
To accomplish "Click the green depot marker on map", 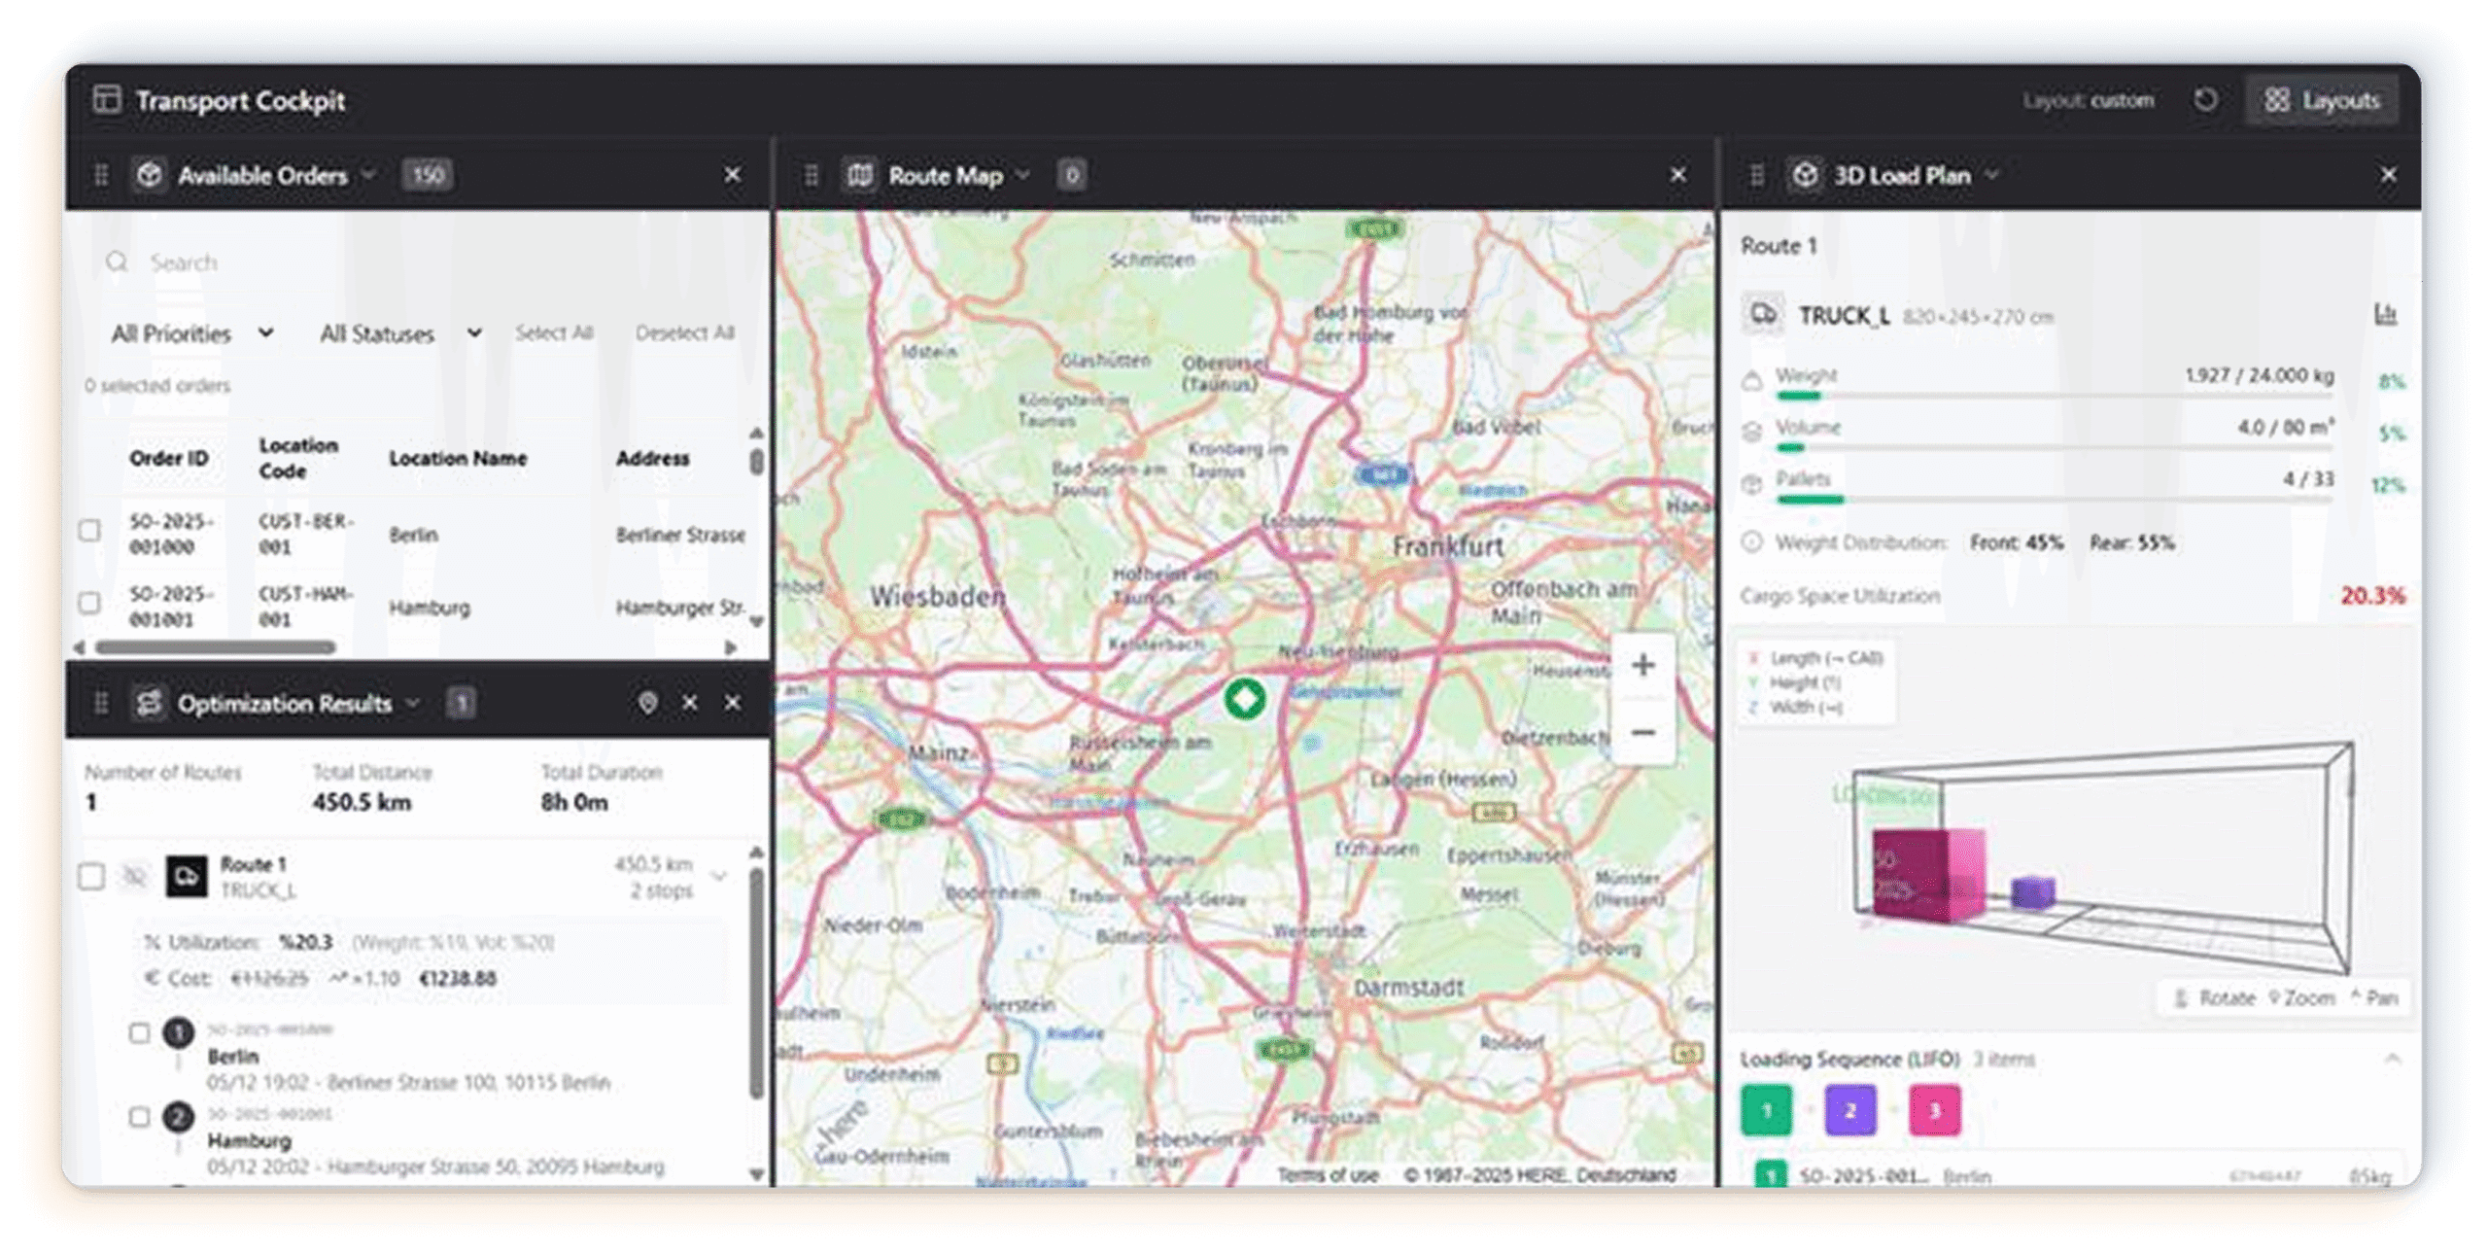I will (x=1244, y=698).
